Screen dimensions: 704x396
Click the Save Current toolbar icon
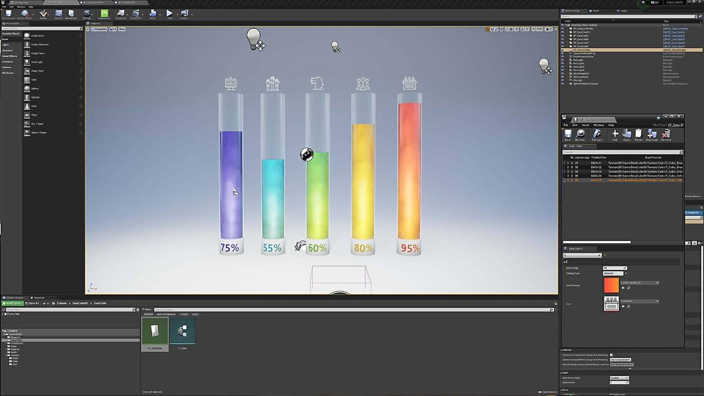pyautogui.click(x=8, y=14)
